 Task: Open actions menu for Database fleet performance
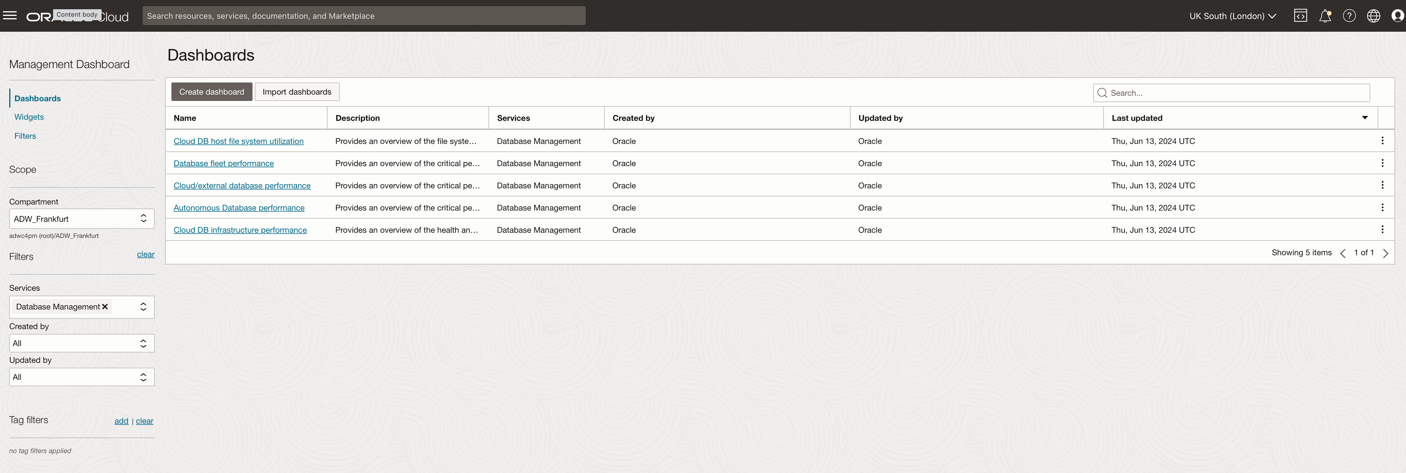pyautogui.click(x=1382, y=163)
